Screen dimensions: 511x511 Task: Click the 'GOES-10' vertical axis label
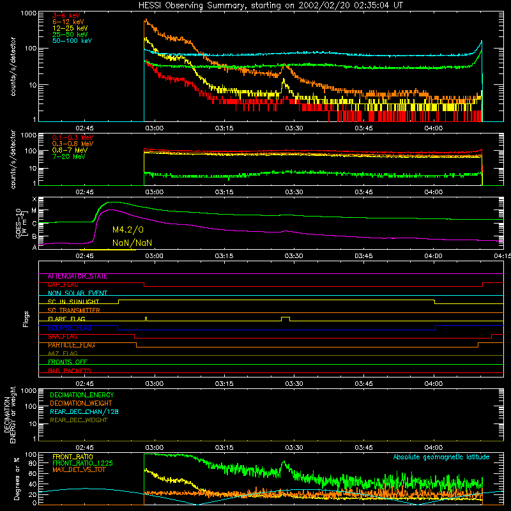pos(19,223)
